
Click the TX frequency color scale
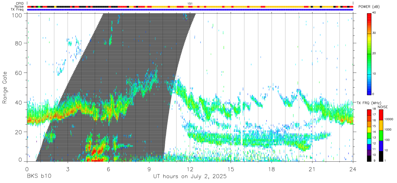click(369, 136)
